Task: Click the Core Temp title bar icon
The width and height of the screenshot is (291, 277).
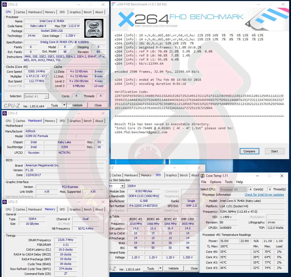Action: (202, 176)
